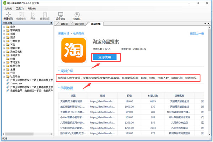Click the 3993 payment count cell
The height and width of the screenshot is (142, 213).
pyautogui.click(x=153, y=128)
